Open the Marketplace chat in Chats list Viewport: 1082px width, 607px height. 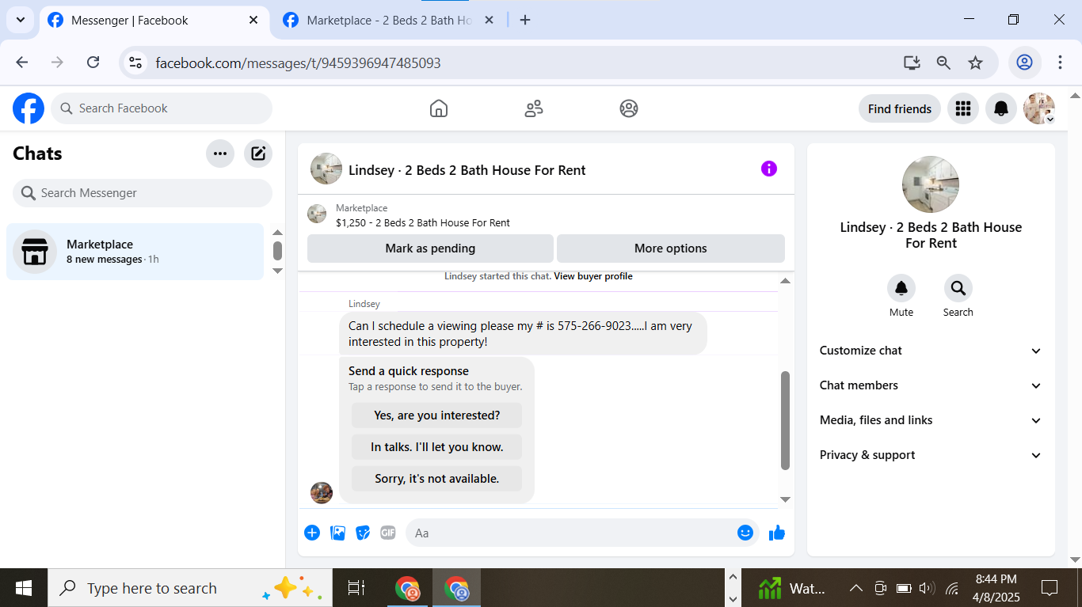tap(135, 252)
